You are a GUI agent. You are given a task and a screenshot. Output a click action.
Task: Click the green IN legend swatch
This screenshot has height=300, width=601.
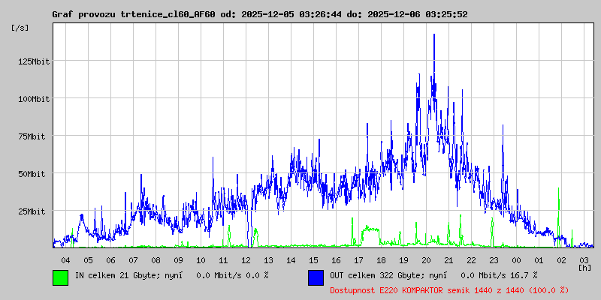point(60,277)
